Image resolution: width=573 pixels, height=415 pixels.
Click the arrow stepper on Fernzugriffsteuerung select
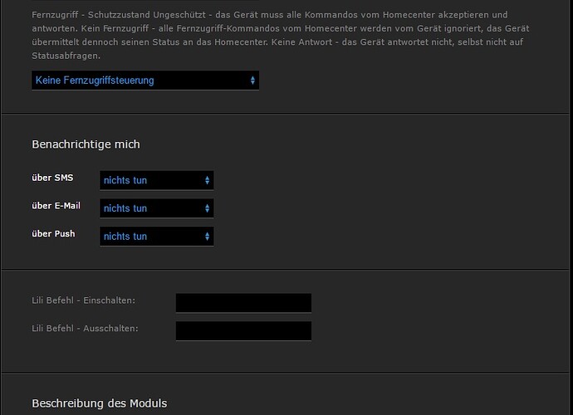coord(252,81)
